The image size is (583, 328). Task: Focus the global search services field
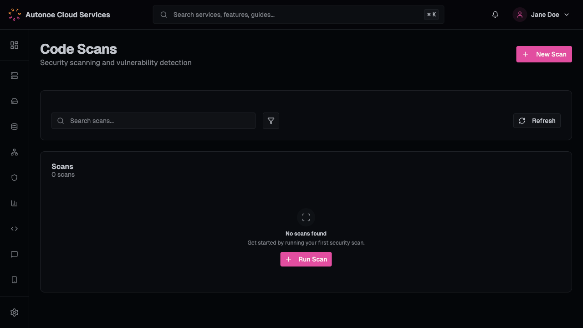(299, 15)
